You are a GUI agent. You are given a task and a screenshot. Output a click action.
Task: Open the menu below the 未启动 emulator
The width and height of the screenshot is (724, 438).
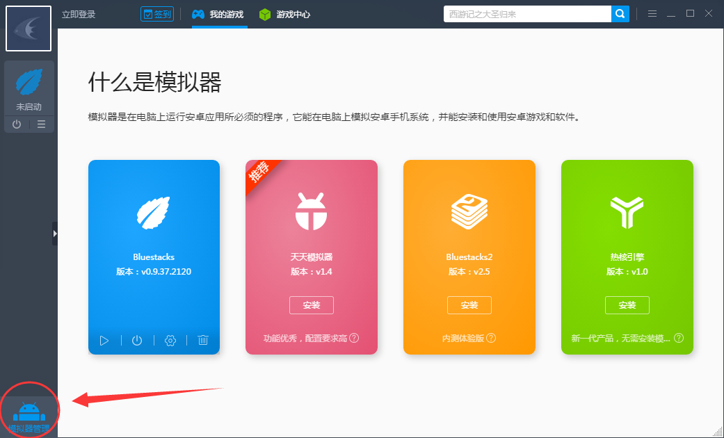pos(41,124)
